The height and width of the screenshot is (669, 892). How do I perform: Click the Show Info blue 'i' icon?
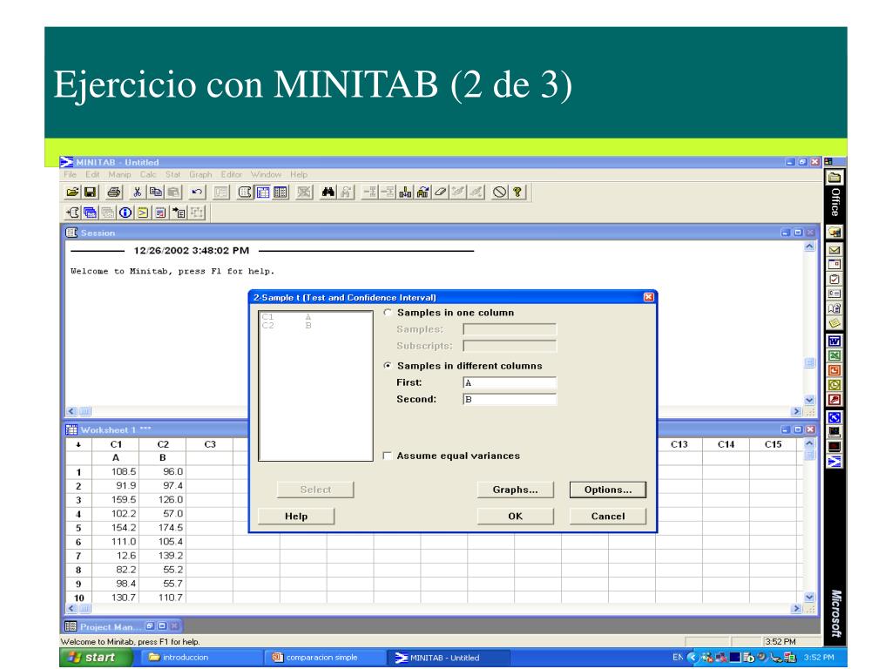(x=125, y=213)
